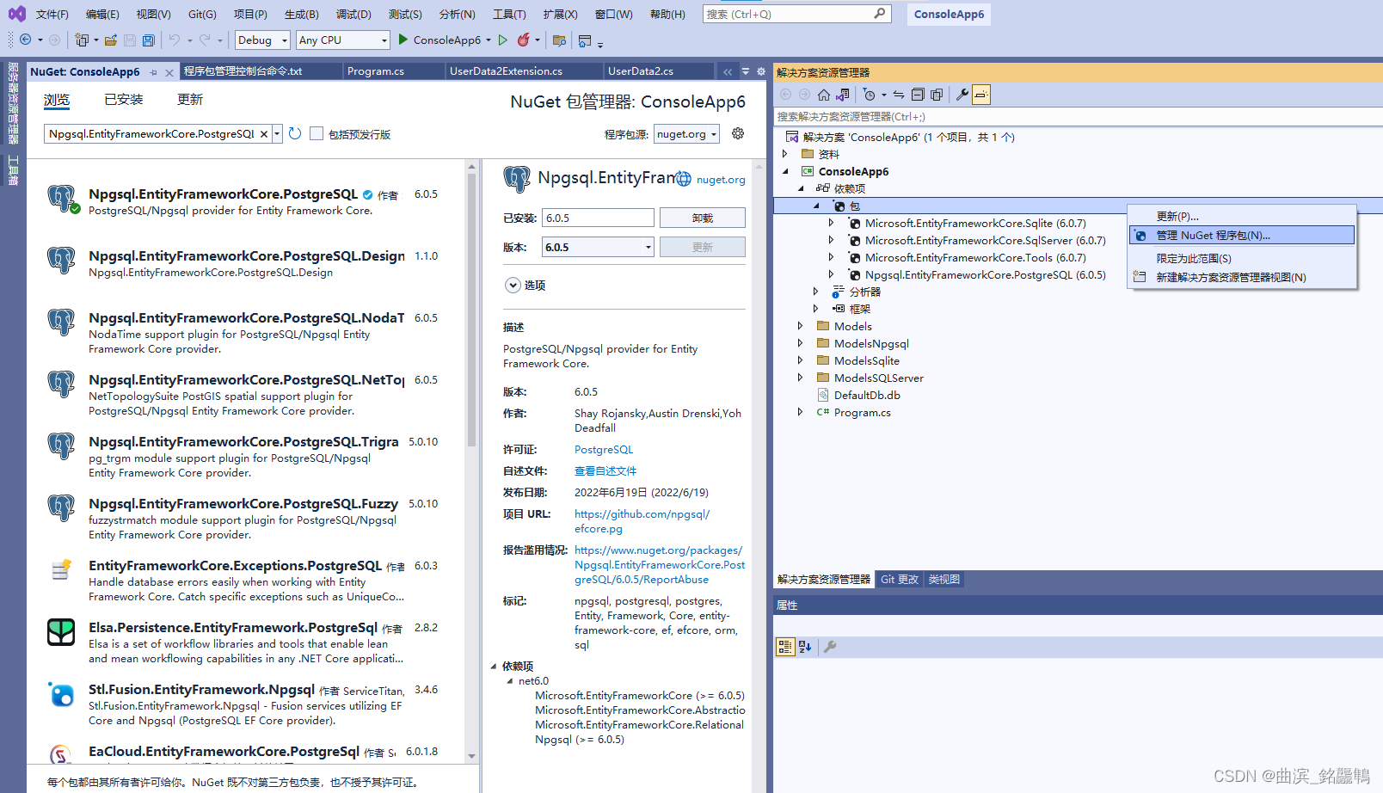Select 管理 NuGet 程序包(N)... context menu item
This screenshot has height=793, width=1383.
pos(1242,235)
